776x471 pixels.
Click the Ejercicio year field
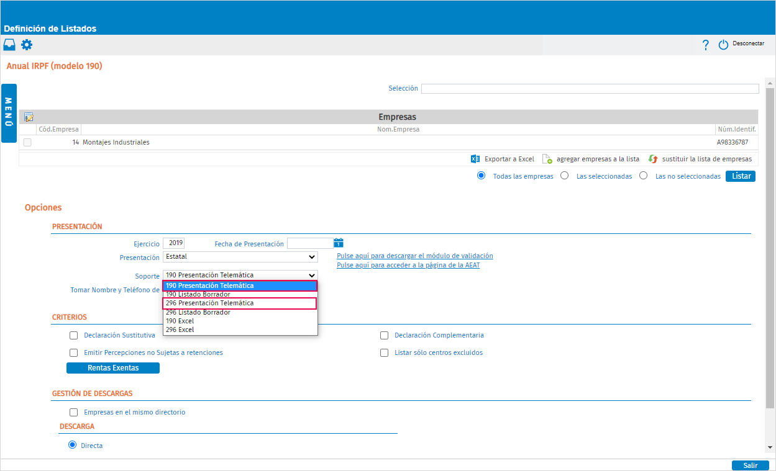click(x=174, y=243)
